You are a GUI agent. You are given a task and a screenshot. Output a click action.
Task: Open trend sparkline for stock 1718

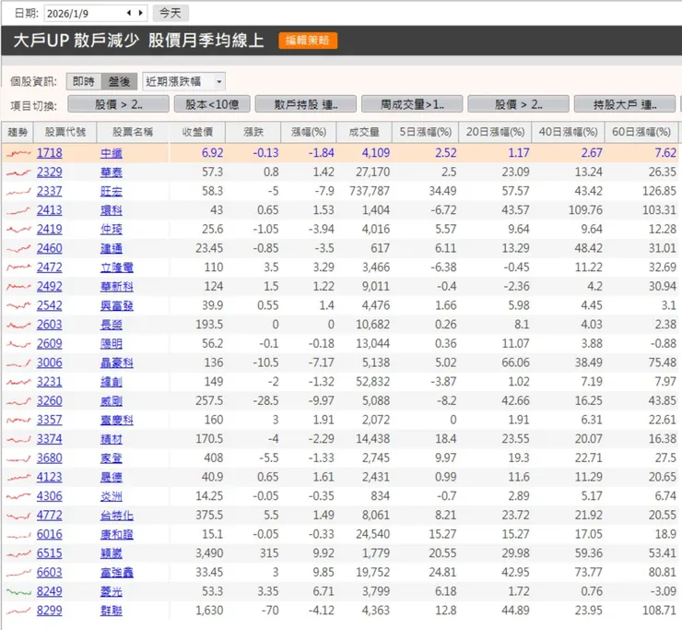click(x=18, y=153)
